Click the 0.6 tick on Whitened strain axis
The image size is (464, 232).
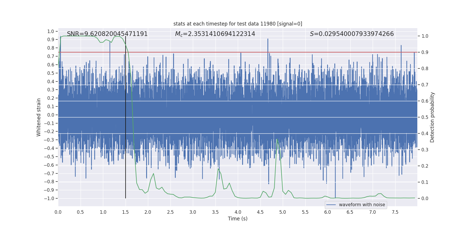51,65
